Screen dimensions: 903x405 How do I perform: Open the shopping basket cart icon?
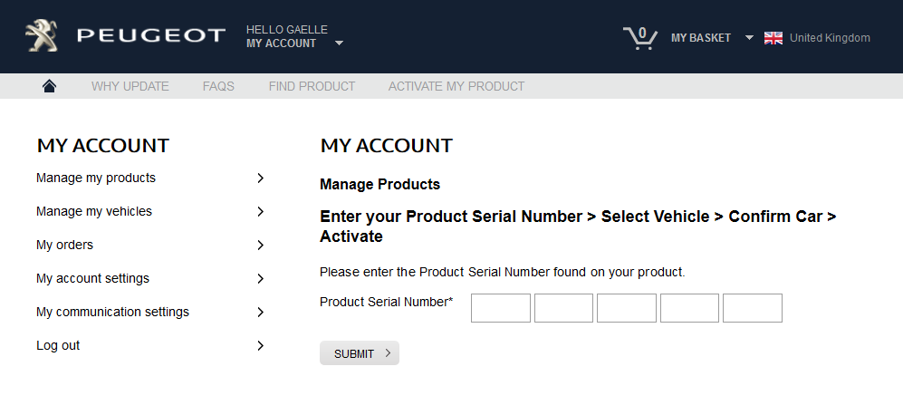640,38
